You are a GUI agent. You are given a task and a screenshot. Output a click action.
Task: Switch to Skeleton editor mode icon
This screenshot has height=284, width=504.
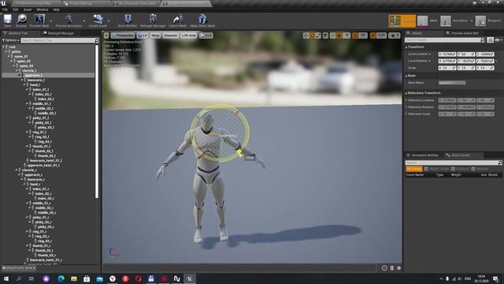coord(395,21)
